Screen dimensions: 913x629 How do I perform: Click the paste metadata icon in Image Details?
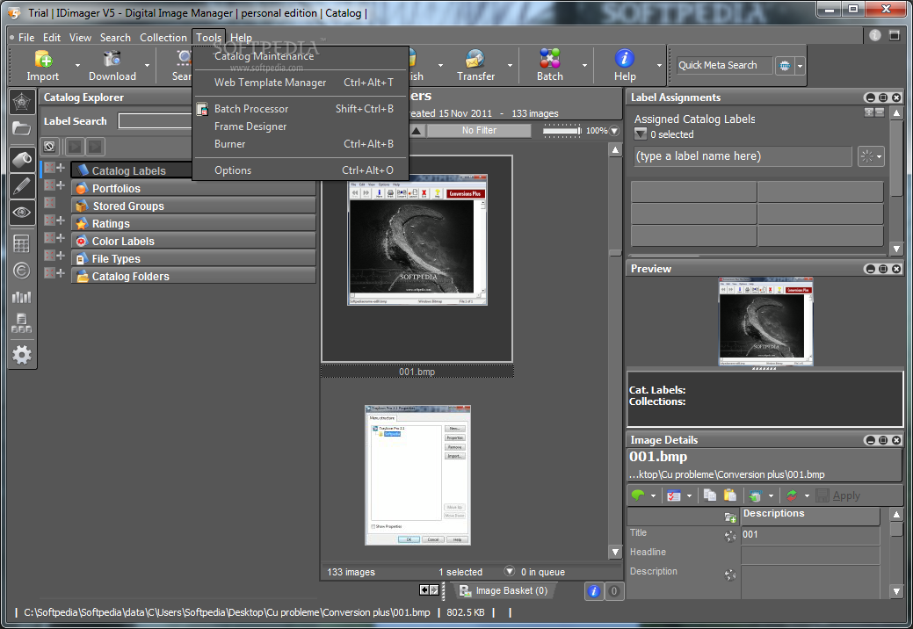[x=730, y=495]
